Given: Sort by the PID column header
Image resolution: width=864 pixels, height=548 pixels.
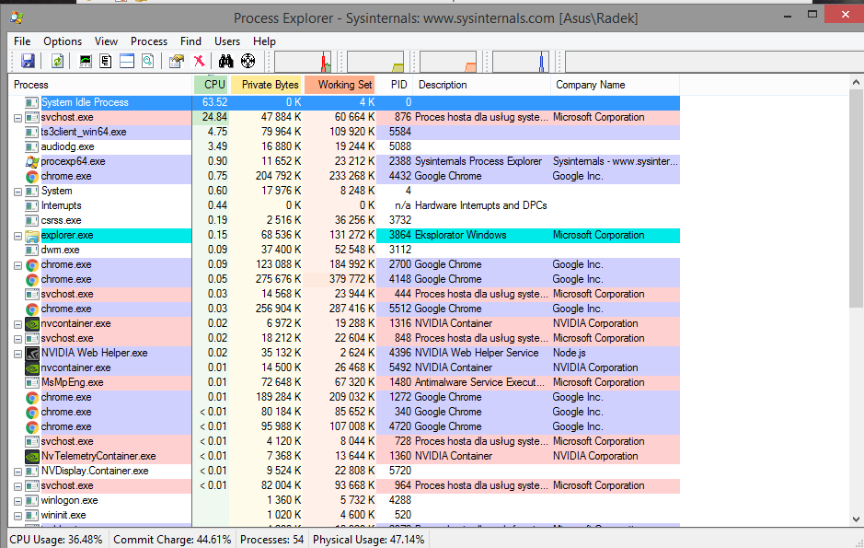Looking at the screenshot, I should tap(395, 85).
